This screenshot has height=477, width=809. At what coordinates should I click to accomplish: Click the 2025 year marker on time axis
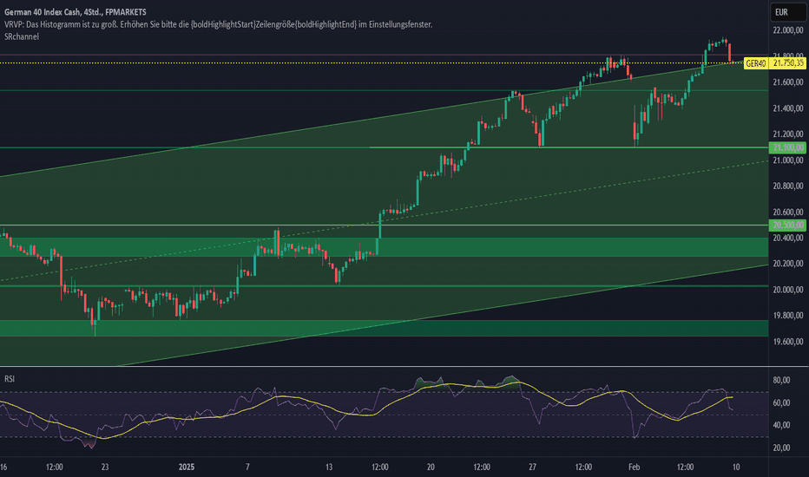click(187, 467)
